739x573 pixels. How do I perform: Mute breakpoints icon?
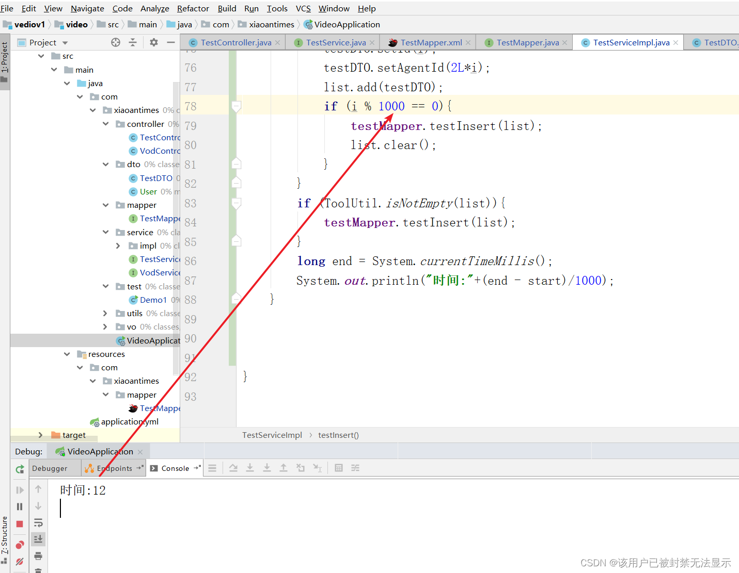click(20, 561)
